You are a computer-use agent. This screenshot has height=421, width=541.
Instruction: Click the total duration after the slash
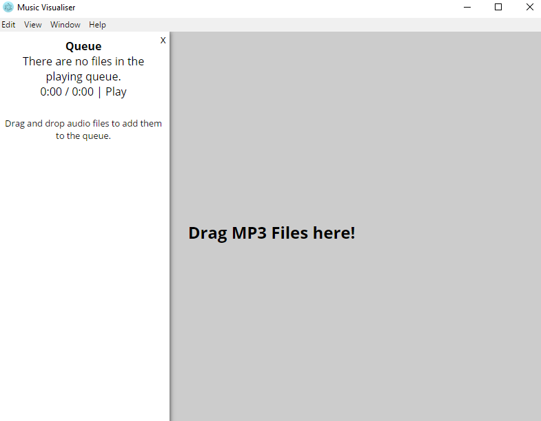coord(83,92)
